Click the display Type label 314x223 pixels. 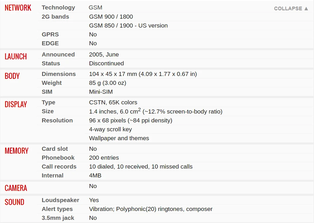[x=48, y=102]
